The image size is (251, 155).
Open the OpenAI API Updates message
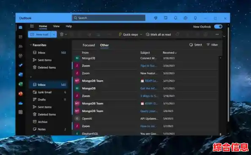click(146, 118)
